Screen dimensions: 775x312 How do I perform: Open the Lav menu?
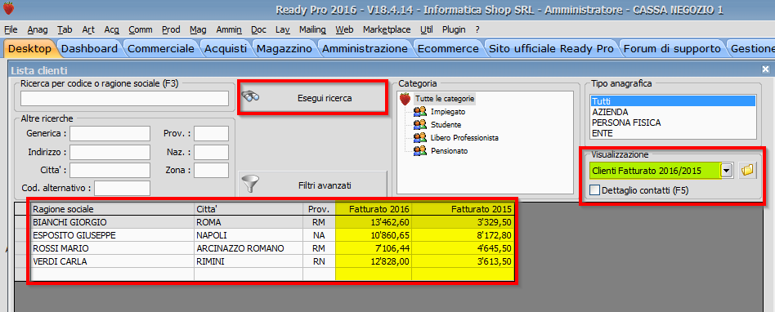283,29
